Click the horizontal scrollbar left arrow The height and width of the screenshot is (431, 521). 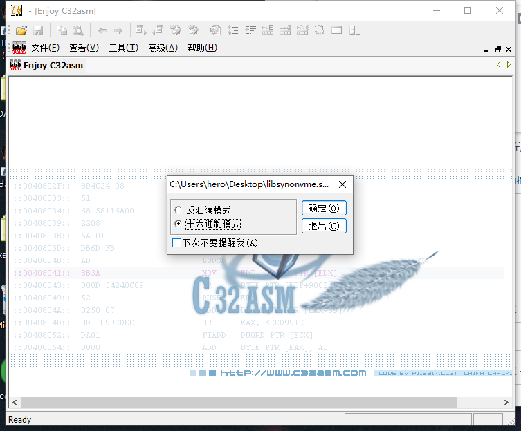(x=15, y=402)
